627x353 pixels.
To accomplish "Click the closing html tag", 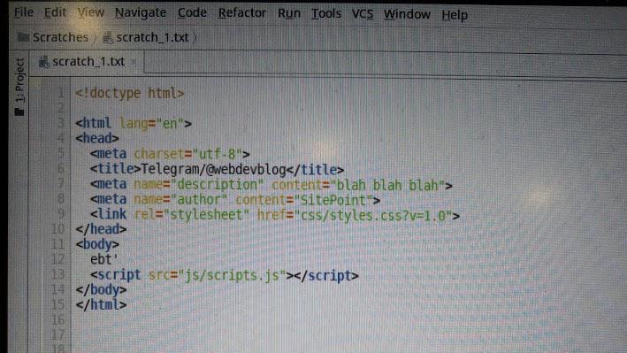I will [101, 305].
